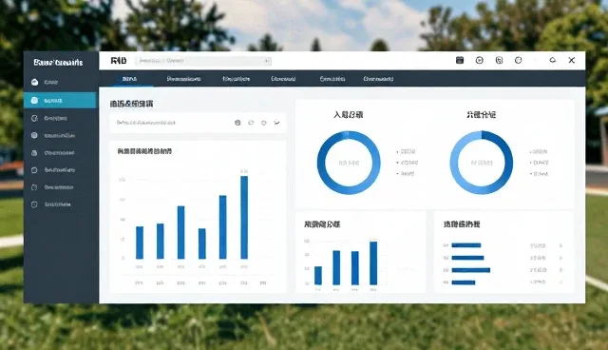Click the eighth, last sidebar item's icon

pyautogui.click(x=34, y=204)
